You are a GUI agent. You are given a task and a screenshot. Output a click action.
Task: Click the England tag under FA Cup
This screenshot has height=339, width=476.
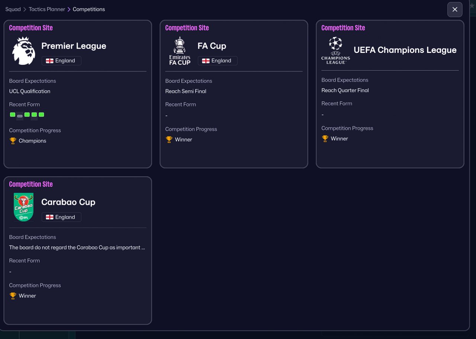pyautogui.click(x=218, y=61)
